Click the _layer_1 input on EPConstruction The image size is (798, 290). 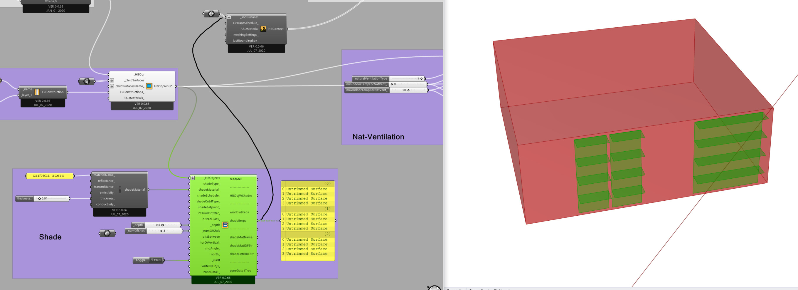pos(27,95)
